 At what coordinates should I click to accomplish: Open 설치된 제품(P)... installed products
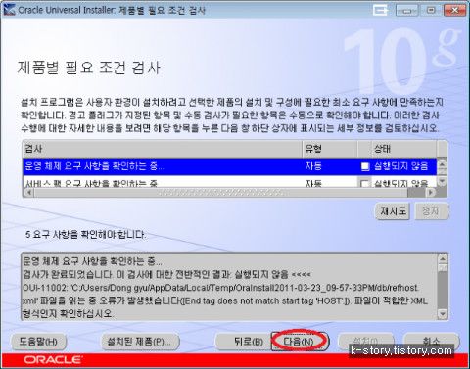click(x=141, y=342)
